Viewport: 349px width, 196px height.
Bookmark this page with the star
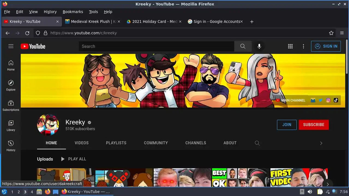[331, 33]
